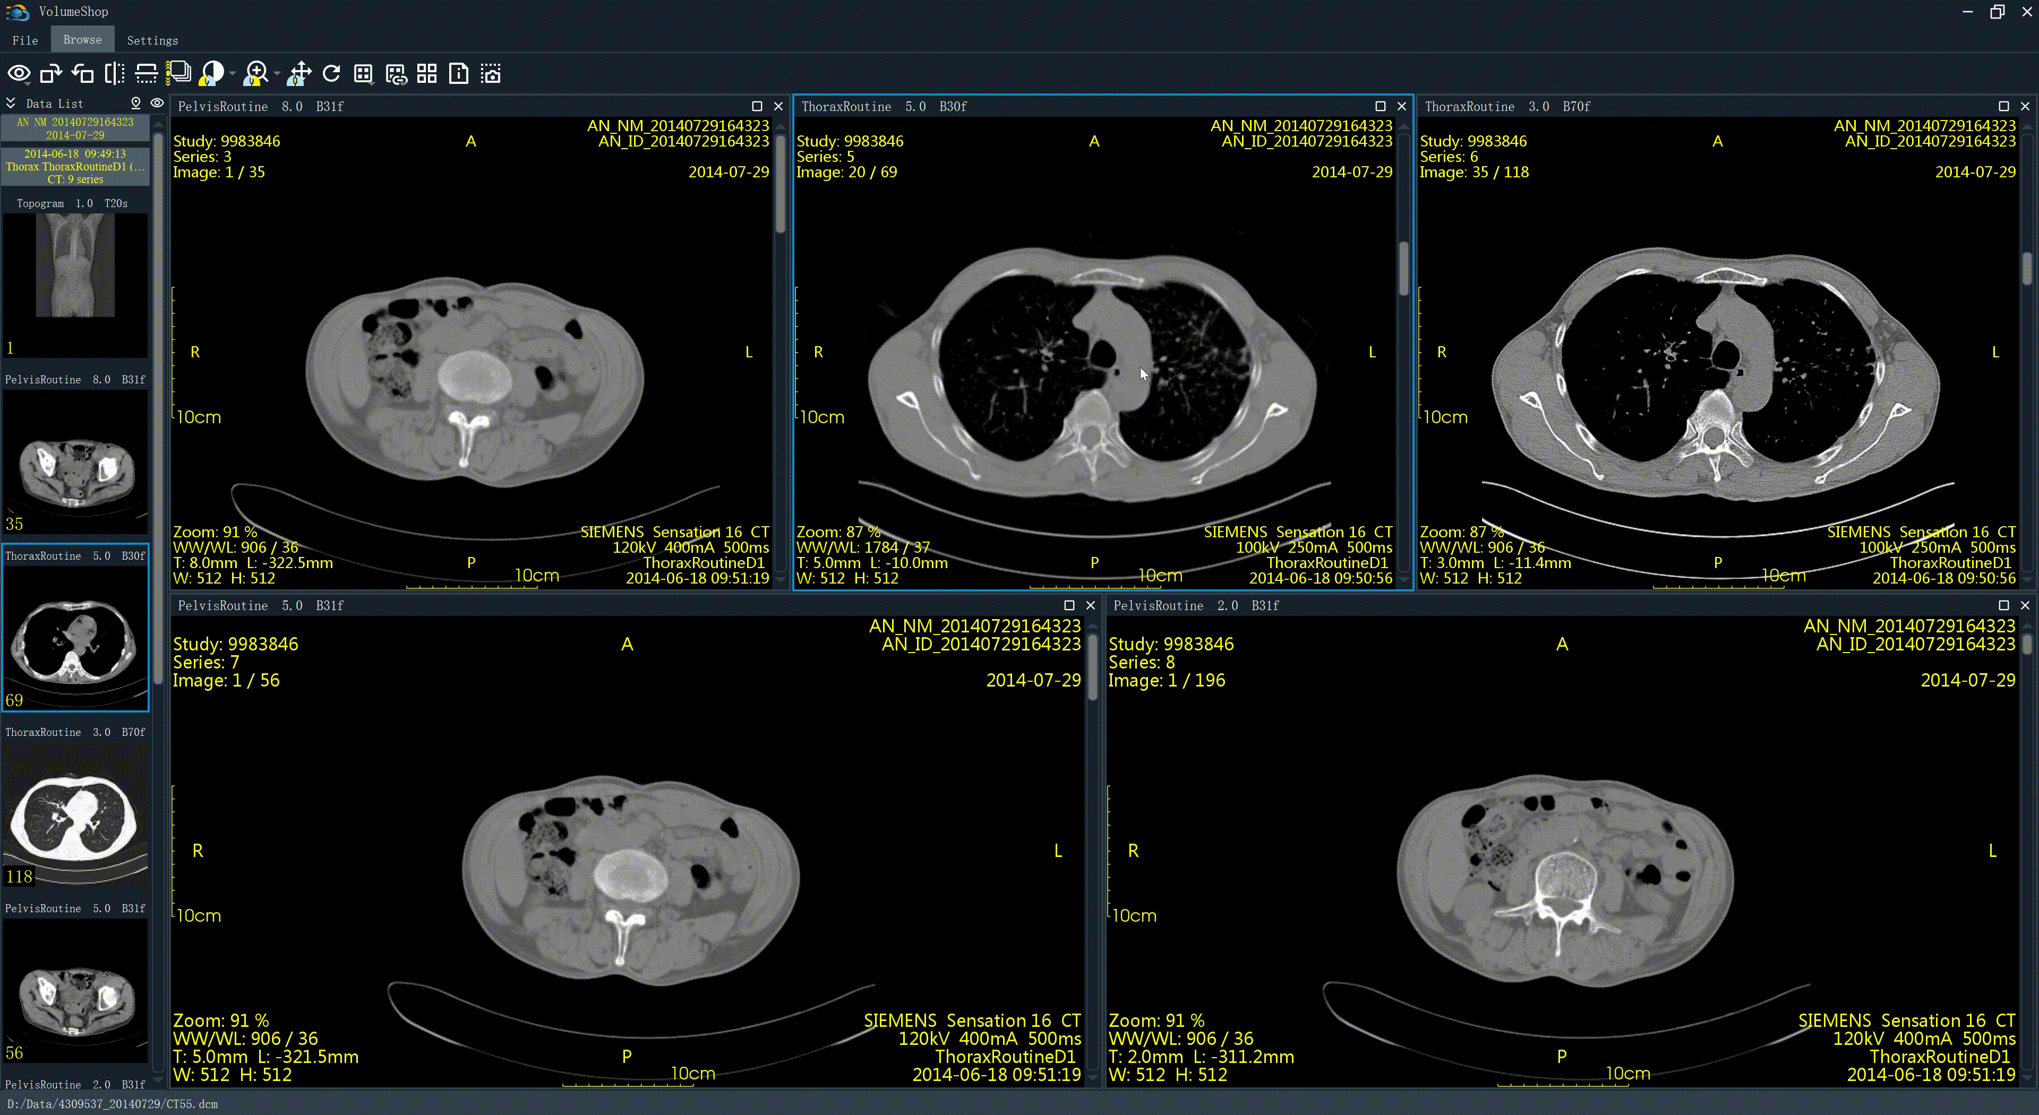
Task: Close the ThoraxRoutine 5.0 B30f viewport
Action: 1402,106
